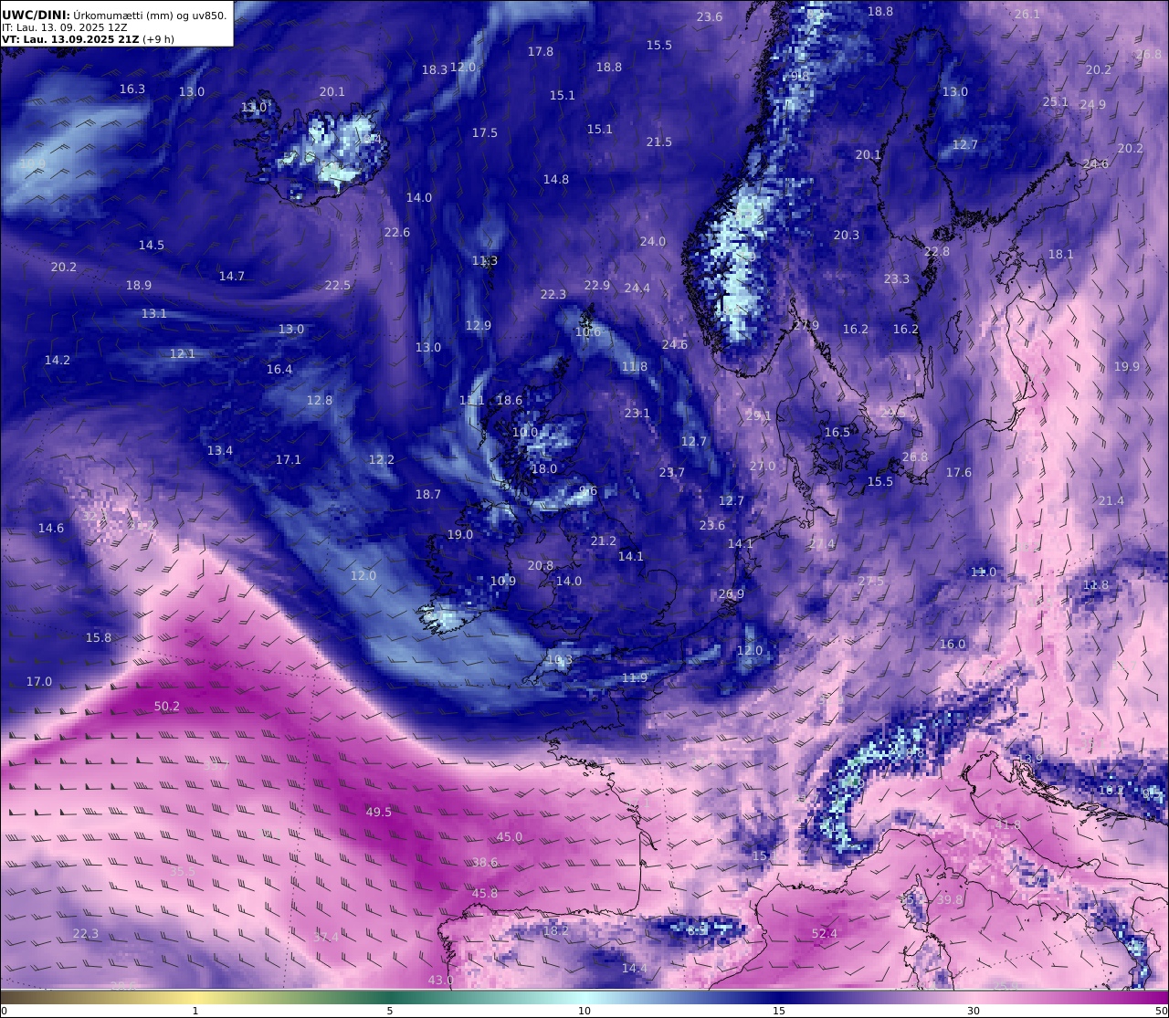The image size is (1169, 1018).
Task: Click the 19.9 value on the right edge
Action: point(1127,366)
